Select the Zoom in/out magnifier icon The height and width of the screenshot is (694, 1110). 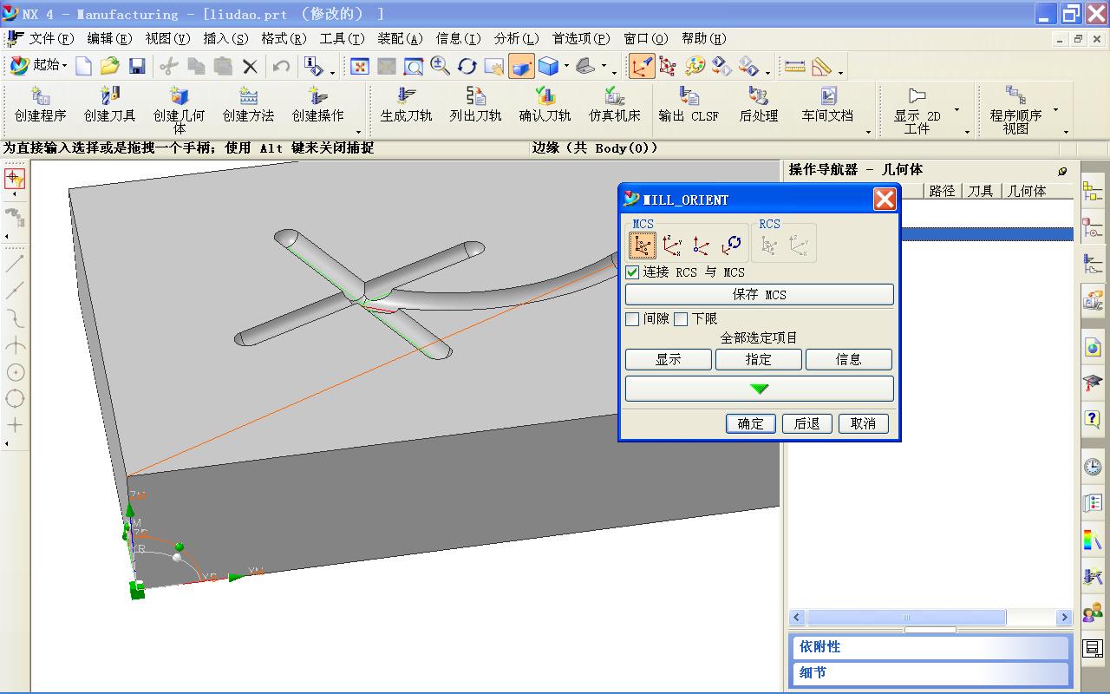(440, 66)
